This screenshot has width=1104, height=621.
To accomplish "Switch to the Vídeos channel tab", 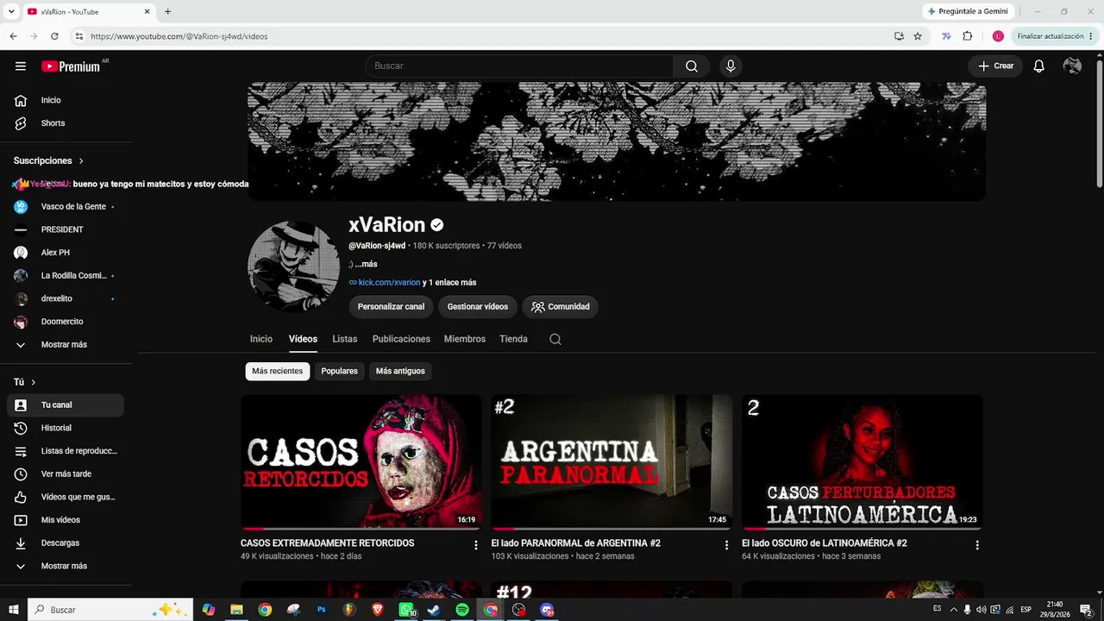I will point(303,339).
